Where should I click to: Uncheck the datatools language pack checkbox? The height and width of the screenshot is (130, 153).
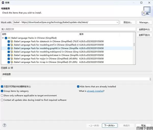[x=9, y=41]
